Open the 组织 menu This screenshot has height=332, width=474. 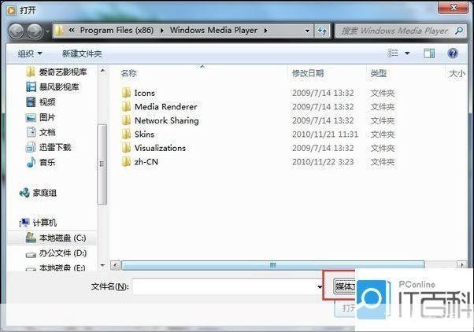30,53
